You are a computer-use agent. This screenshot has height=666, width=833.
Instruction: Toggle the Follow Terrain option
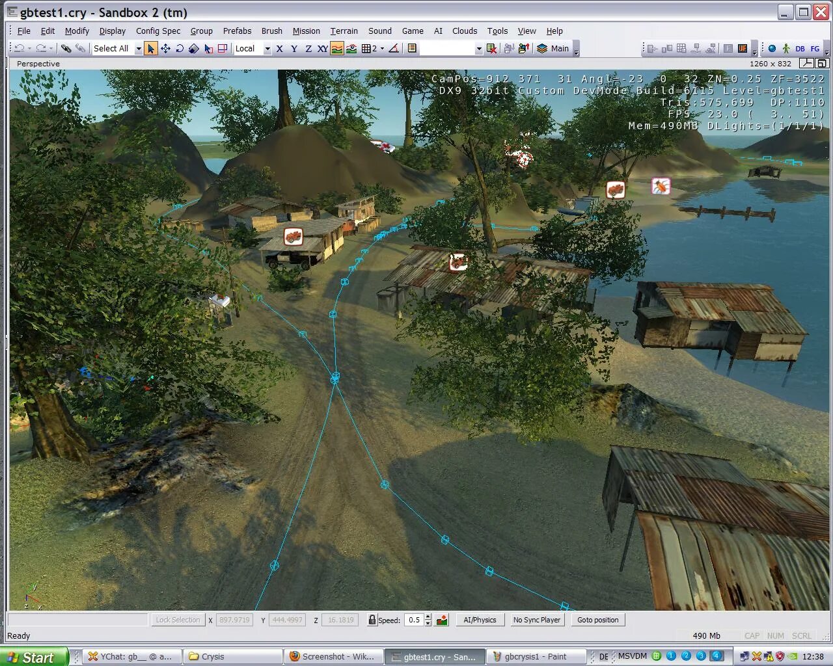coord(337,49)
